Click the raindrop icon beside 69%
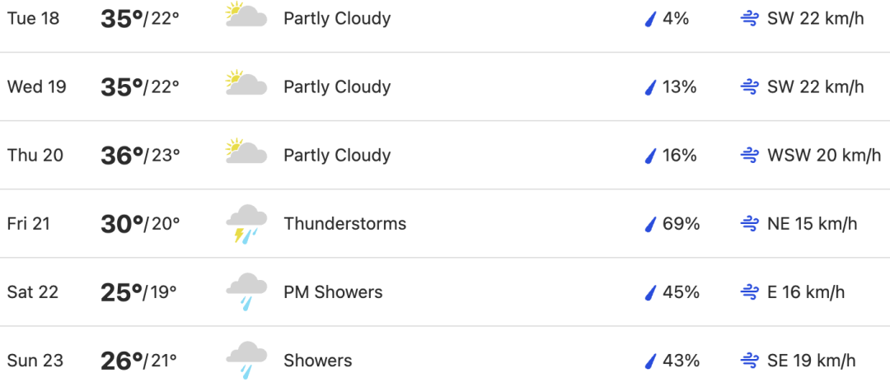 pos(650,224)
